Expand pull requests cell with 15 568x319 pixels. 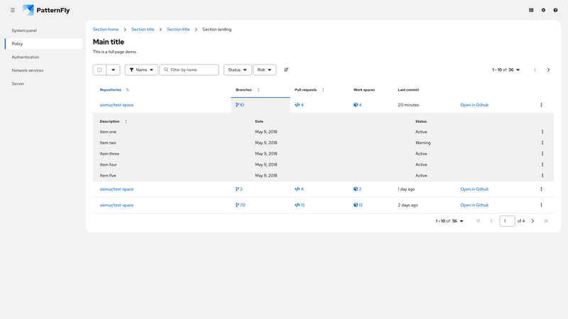coord(300,205)
